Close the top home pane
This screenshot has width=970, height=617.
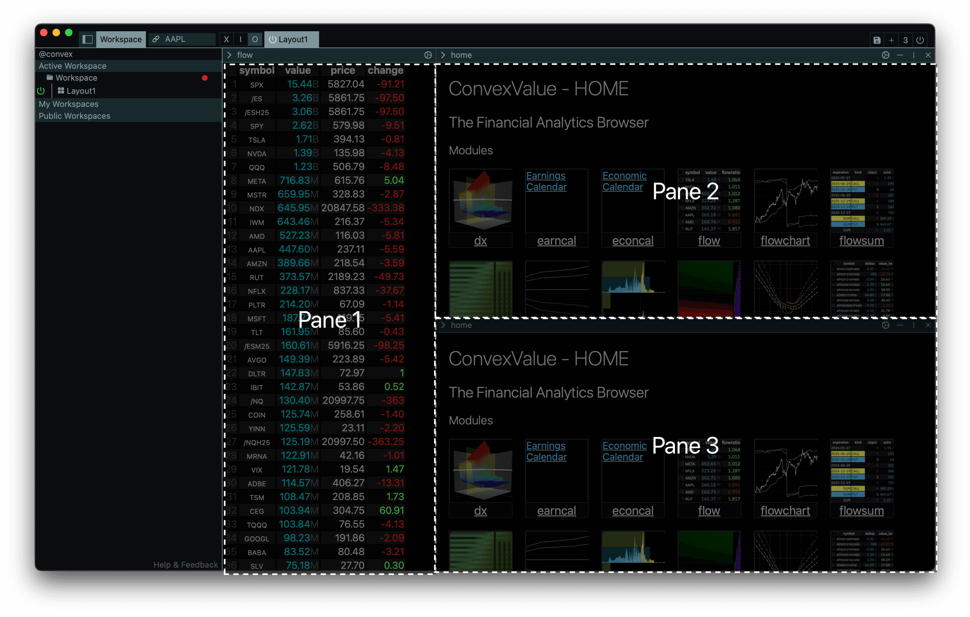[928, 55]
